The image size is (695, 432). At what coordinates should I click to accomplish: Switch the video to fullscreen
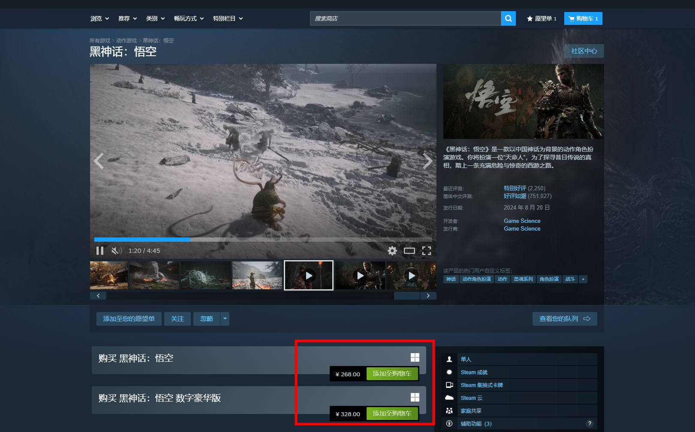[427, 251]
